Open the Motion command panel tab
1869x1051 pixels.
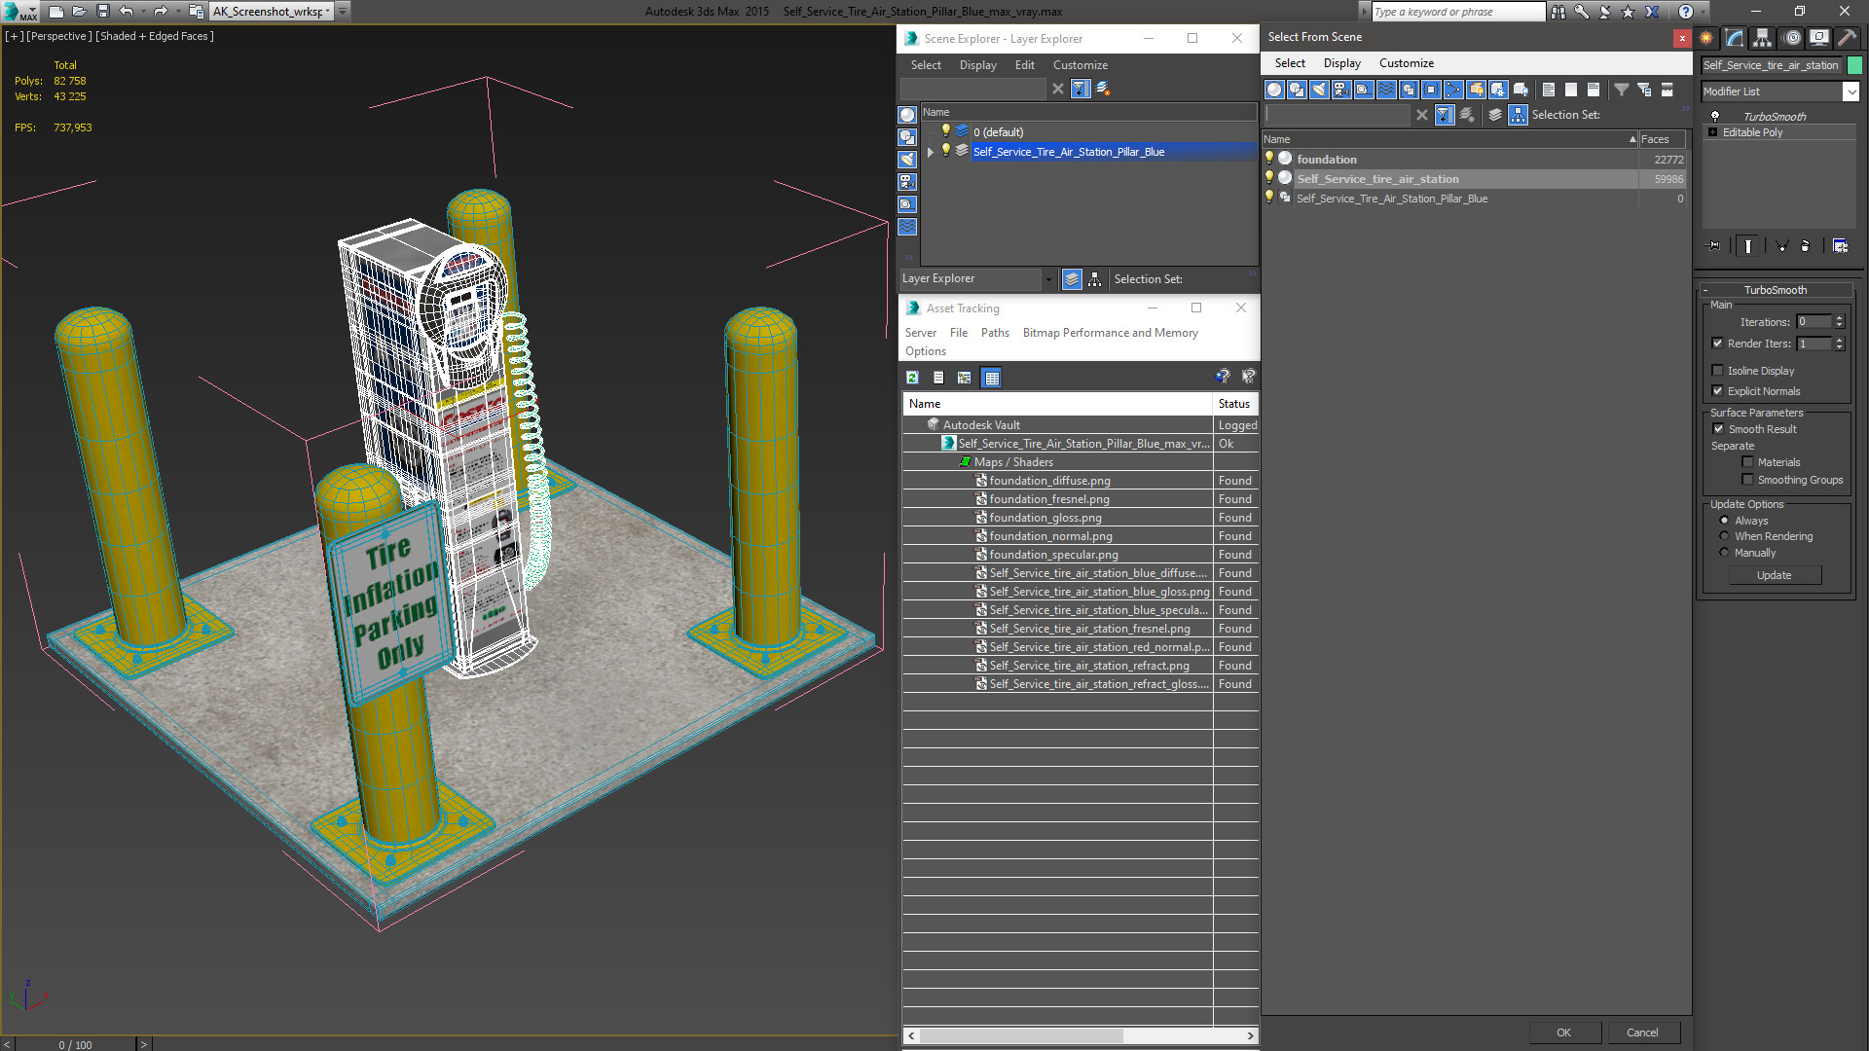pyautogui.click(x=1792, y=38)
